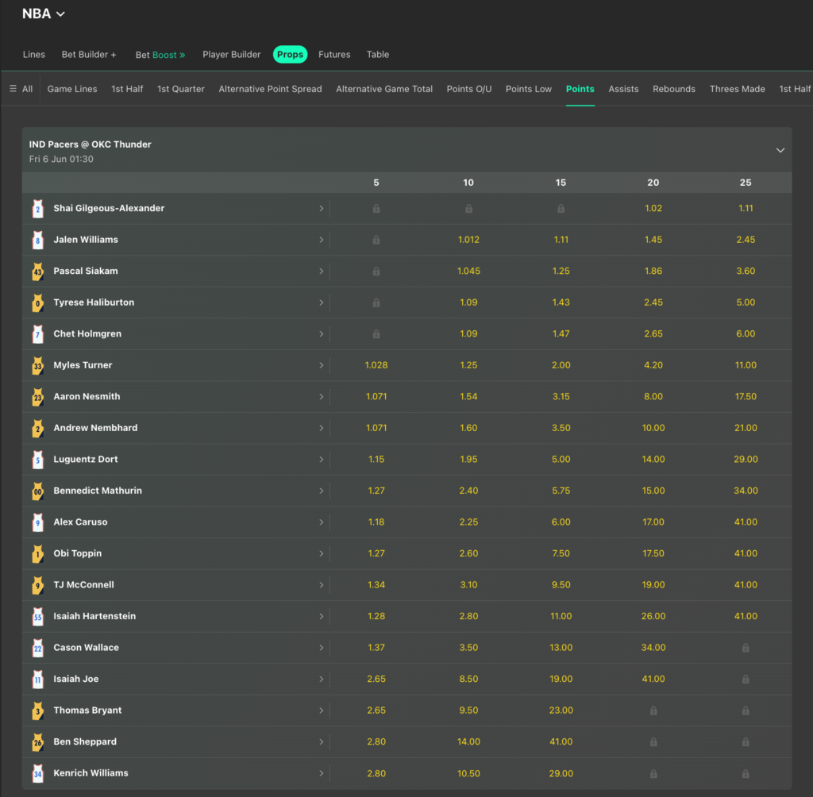Expand Jalen Williams row chevron
Screen dimensions: 813x797
(322, 240)
